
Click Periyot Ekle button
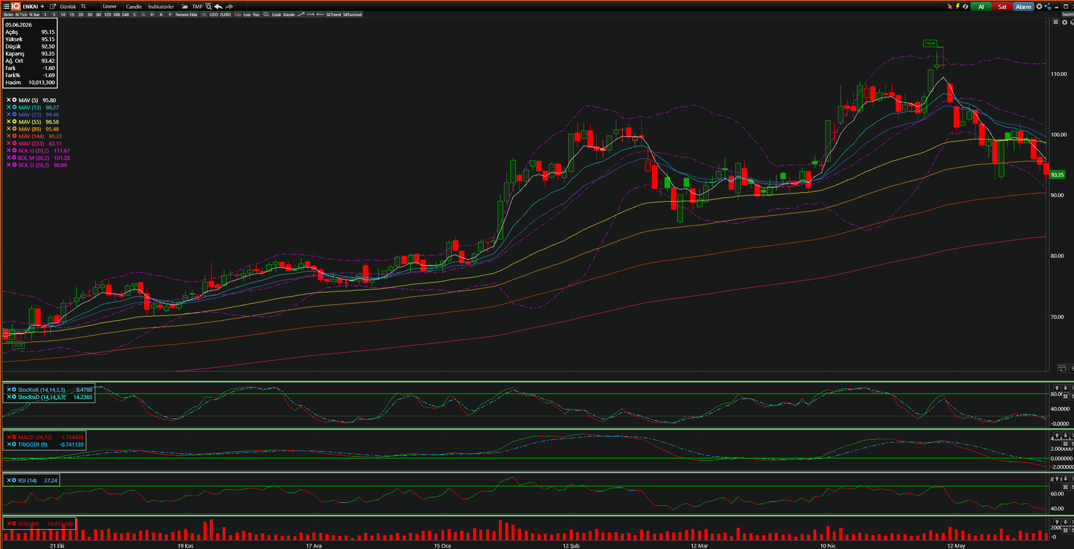click(x=186, y=14)
